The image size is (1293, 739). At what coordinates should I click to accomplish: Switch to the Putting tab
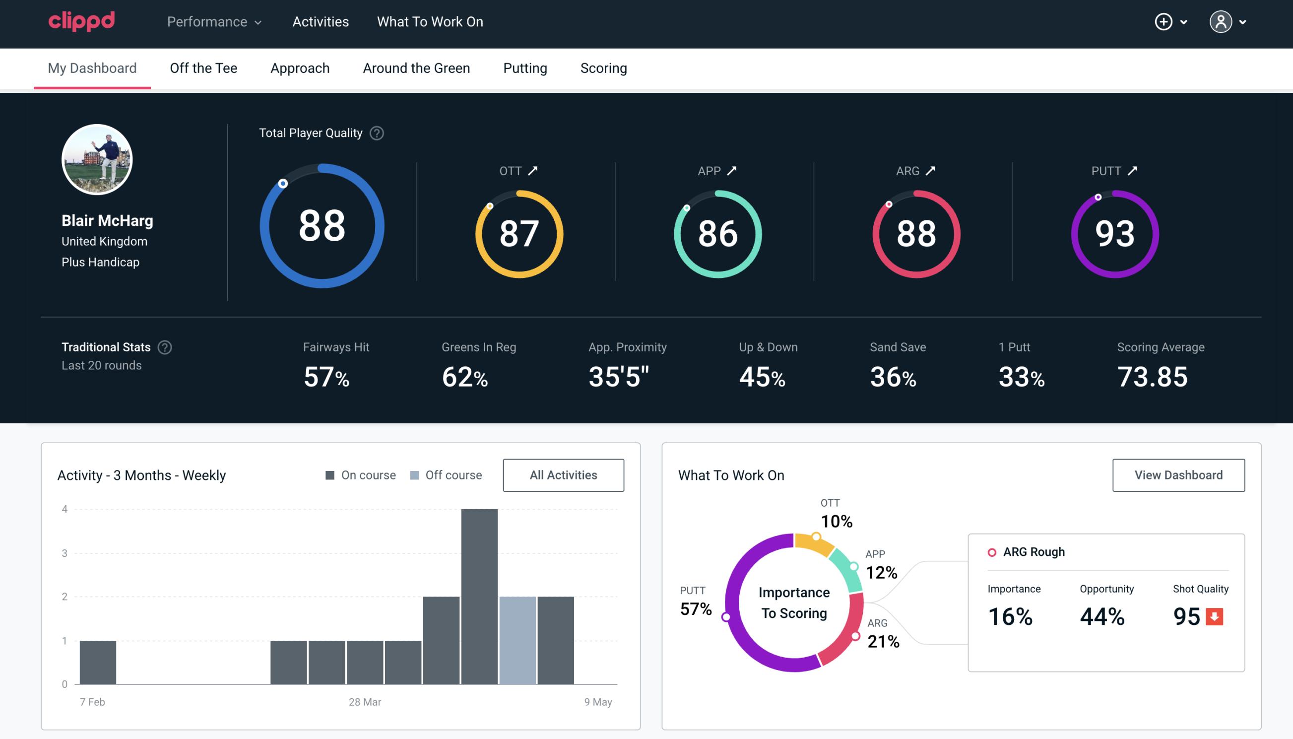pyautogui.click(x=525, y=67)
